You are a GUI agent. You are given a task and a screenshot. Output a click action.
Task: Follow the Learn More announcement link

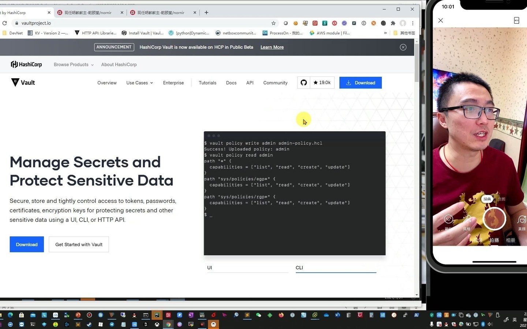point(272,47)
